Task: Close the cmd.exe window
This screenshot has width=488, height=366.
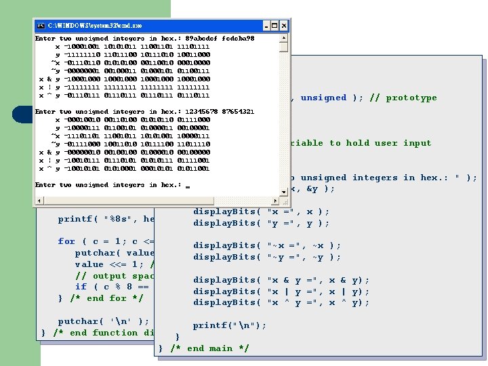Action: pos(284,26)
